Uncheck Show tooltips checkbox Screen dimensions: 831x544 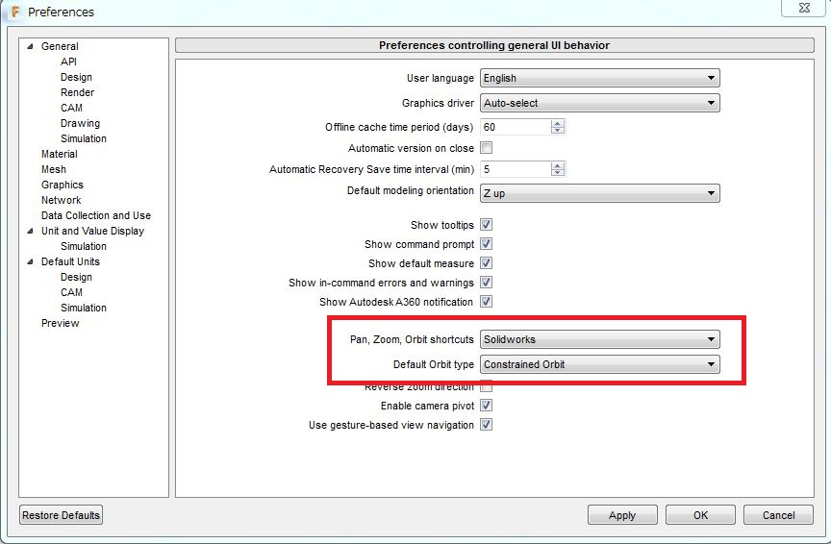point(486,225)
